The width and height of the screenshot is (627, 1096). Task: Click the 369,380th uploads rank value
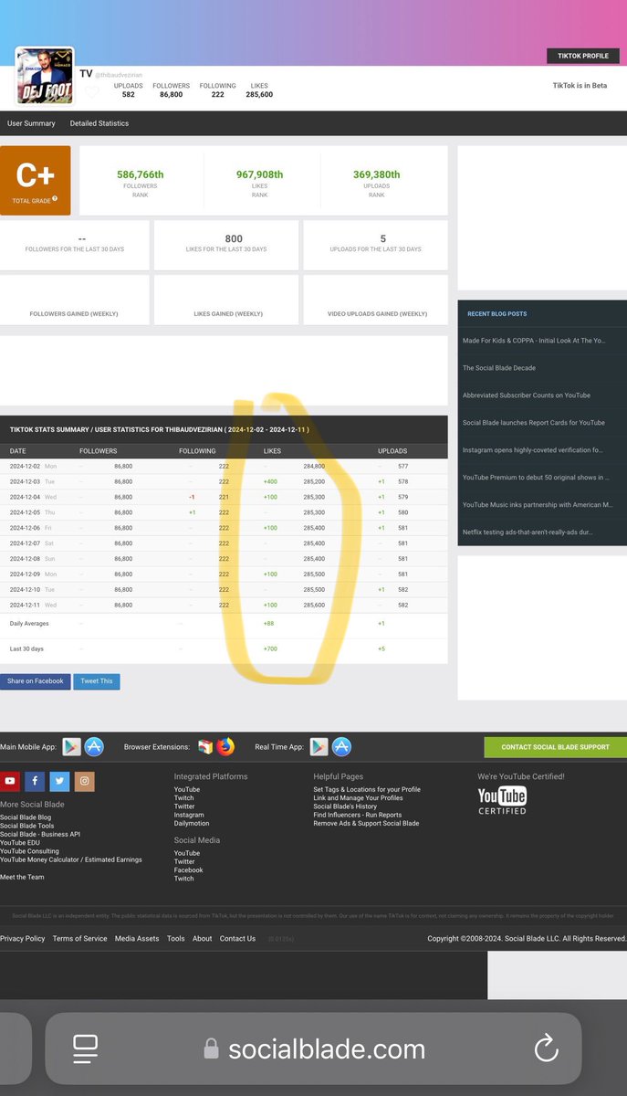coord(376,174)
